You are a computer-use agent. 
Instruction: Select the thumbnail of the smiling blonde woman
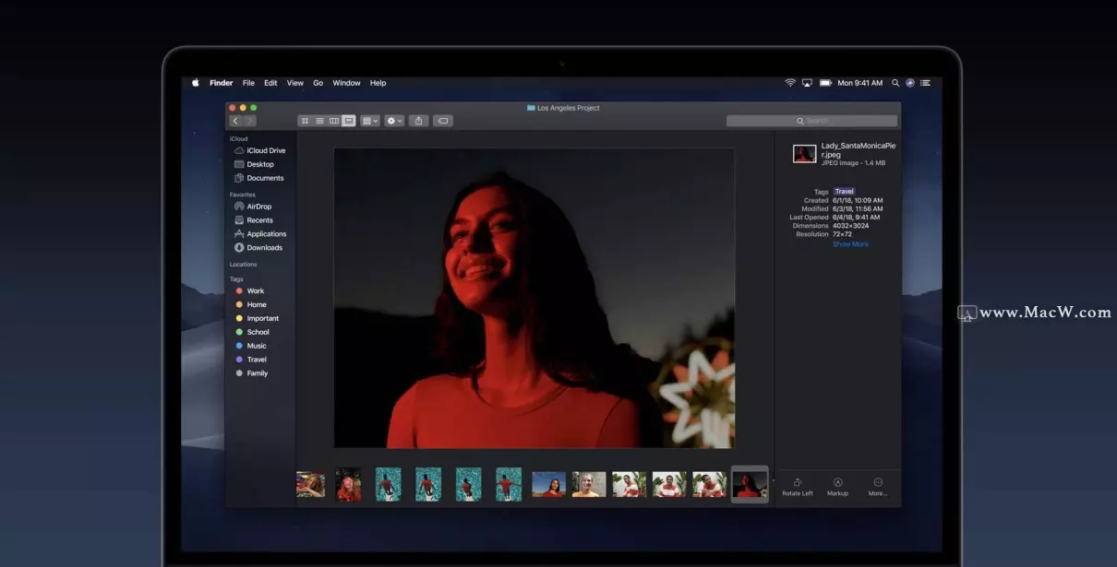click(x=589, y=484)
